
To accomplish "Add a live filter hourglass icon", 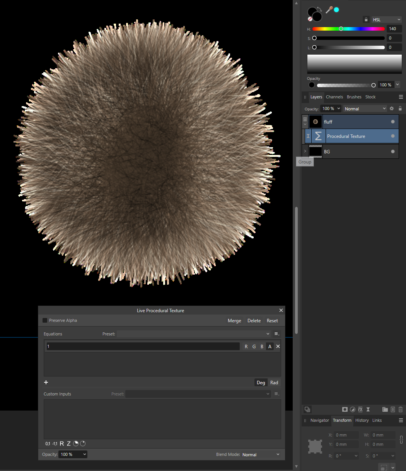I will pyautogui.click(x=368, y=409).
